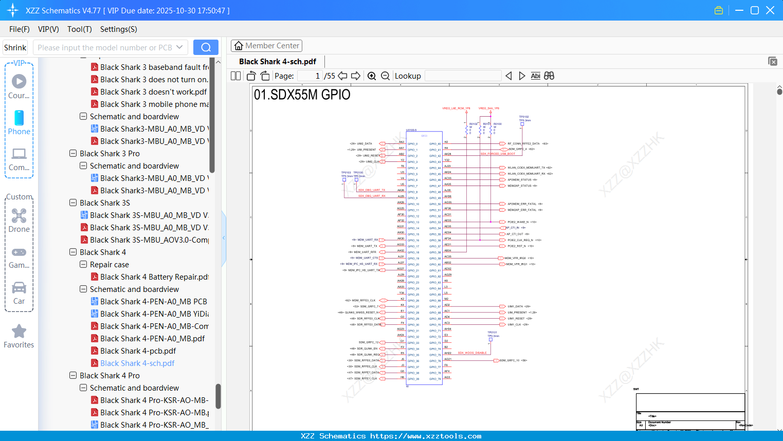
Task: Toggle the Abi text match option
Action: pyautogui.click(x=535, y=76)
